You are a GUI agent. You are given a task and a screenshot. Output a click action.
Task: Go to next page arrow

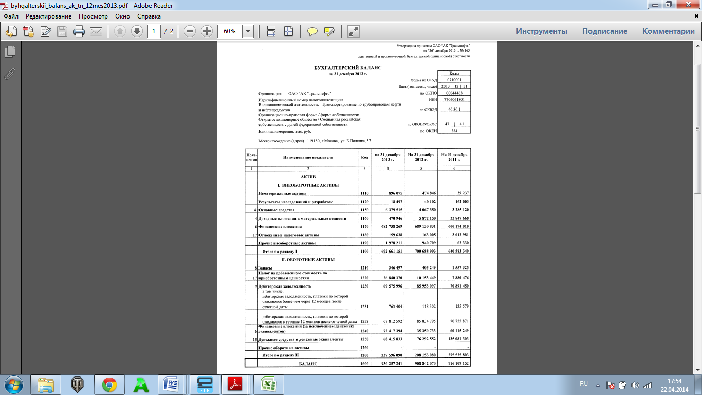[137, 31]
